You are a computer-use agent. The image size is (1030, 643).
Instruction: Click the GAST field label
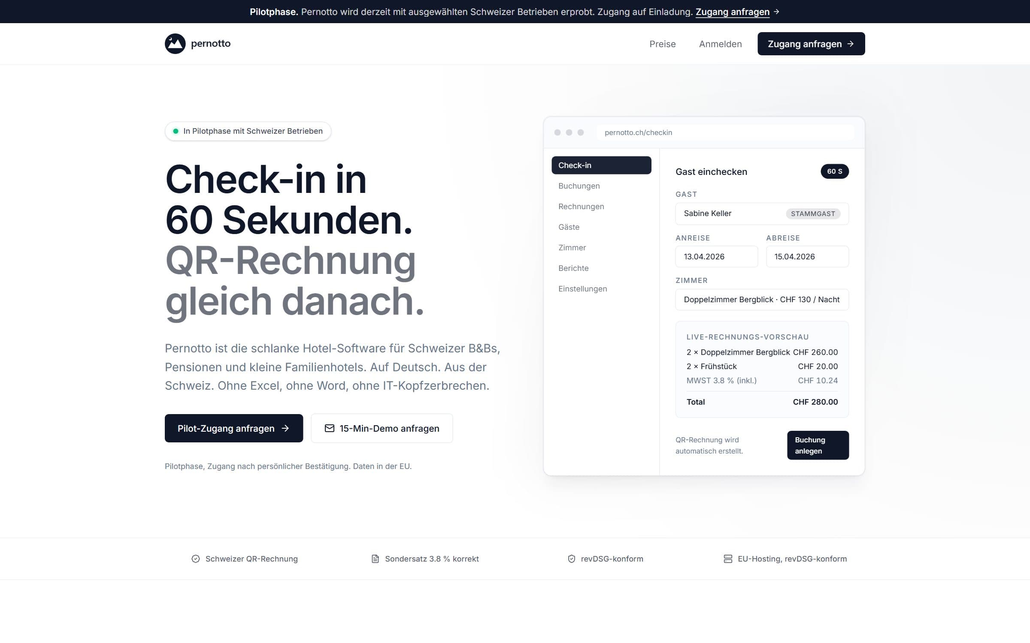(x=686, y=194)
